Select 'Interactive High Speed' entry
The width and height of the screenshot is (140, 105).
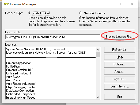[x=21, y=98]
